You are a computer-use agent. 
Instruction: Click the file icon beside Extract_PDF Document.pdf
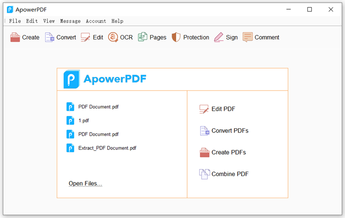click(70, 148)
